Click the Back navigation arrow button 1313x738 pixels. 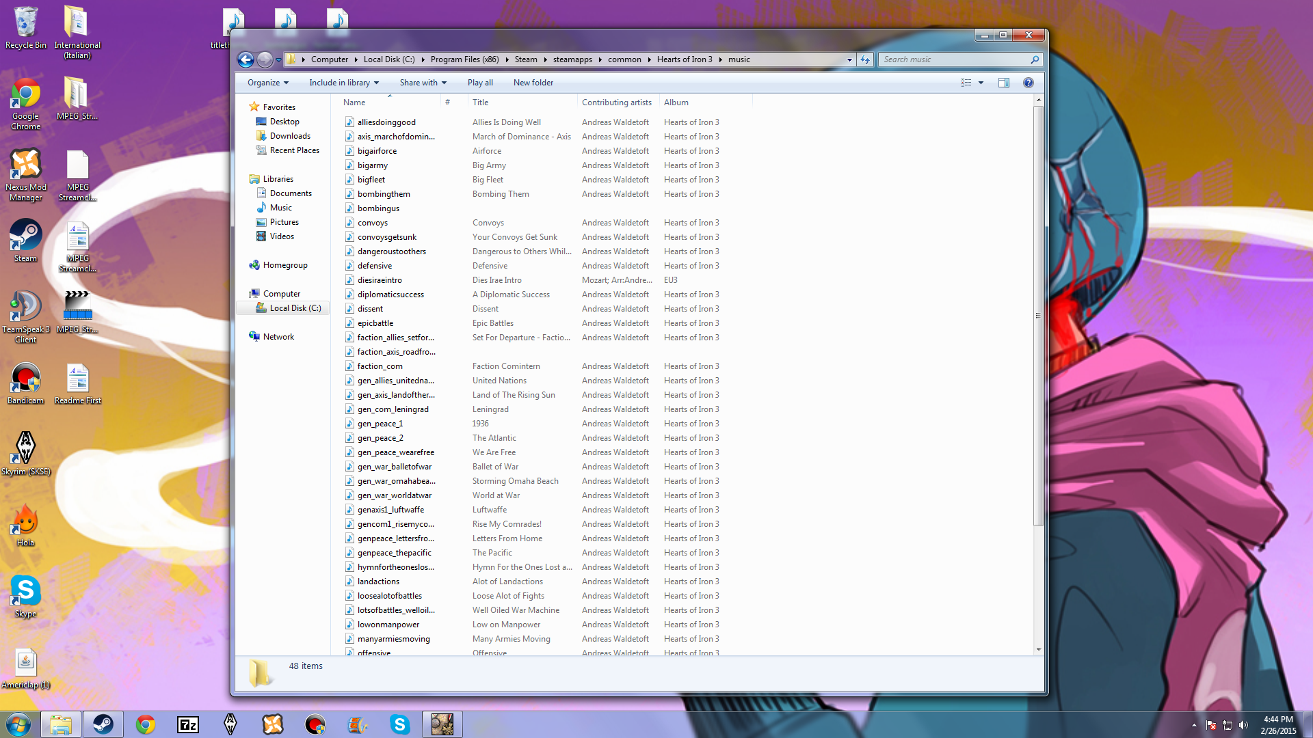[x=246, y=59]
